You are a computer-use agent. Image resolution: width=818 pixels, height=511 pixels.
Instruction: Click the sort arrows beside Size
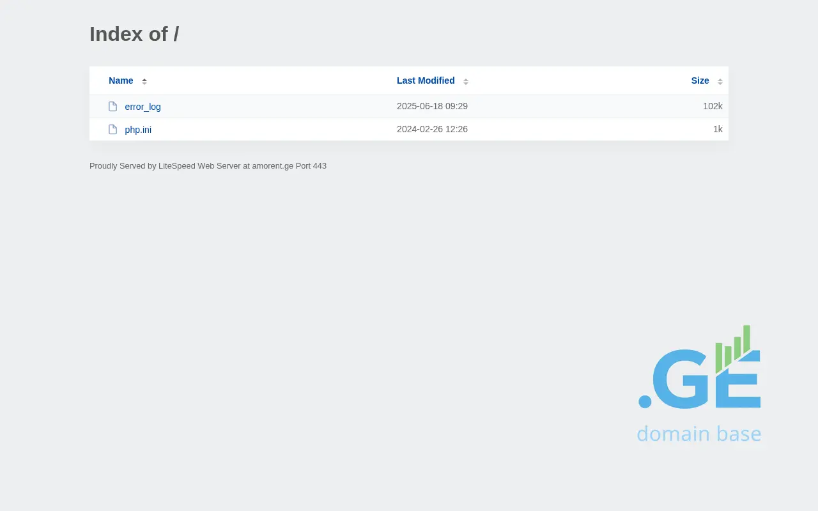pyautogui.click(x=720, y=81)
